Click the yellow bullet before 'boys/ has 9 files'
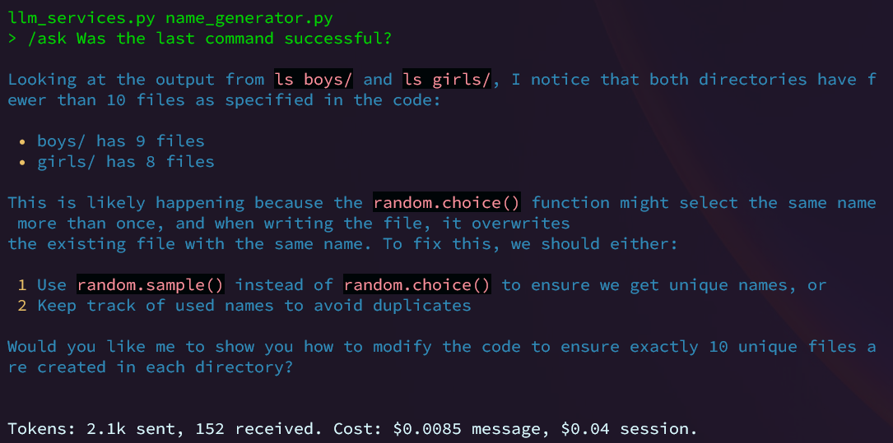The width and height of the screenshot is (893, 443). click(22, 141)
